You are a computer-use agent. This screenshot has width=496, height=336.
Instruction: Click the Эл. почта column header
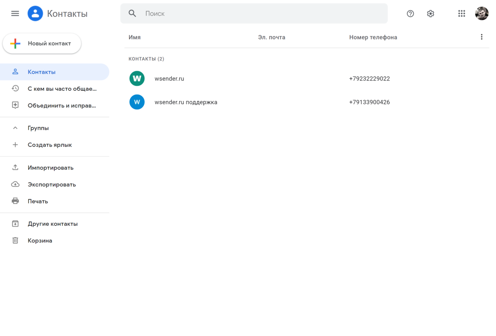(x=272, y=37)
